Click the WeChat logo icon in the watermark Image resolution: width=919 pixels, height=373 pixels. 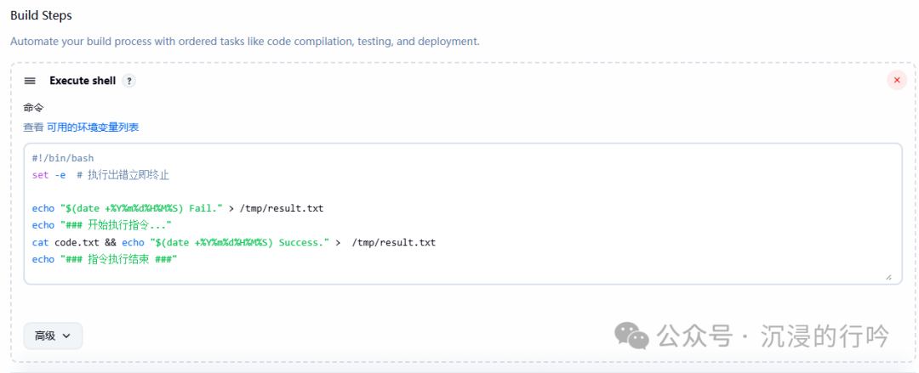631,335
